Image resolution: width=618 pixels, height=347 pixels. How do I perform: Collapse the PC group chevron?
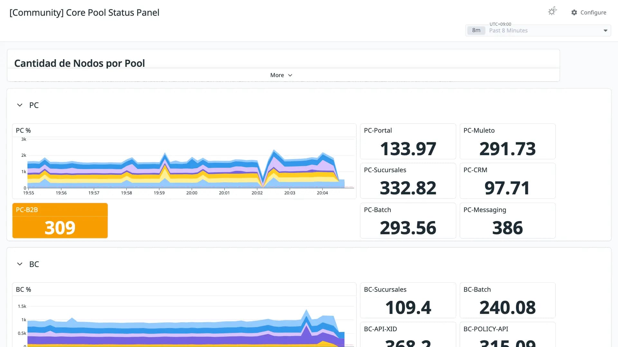(20, 105)
